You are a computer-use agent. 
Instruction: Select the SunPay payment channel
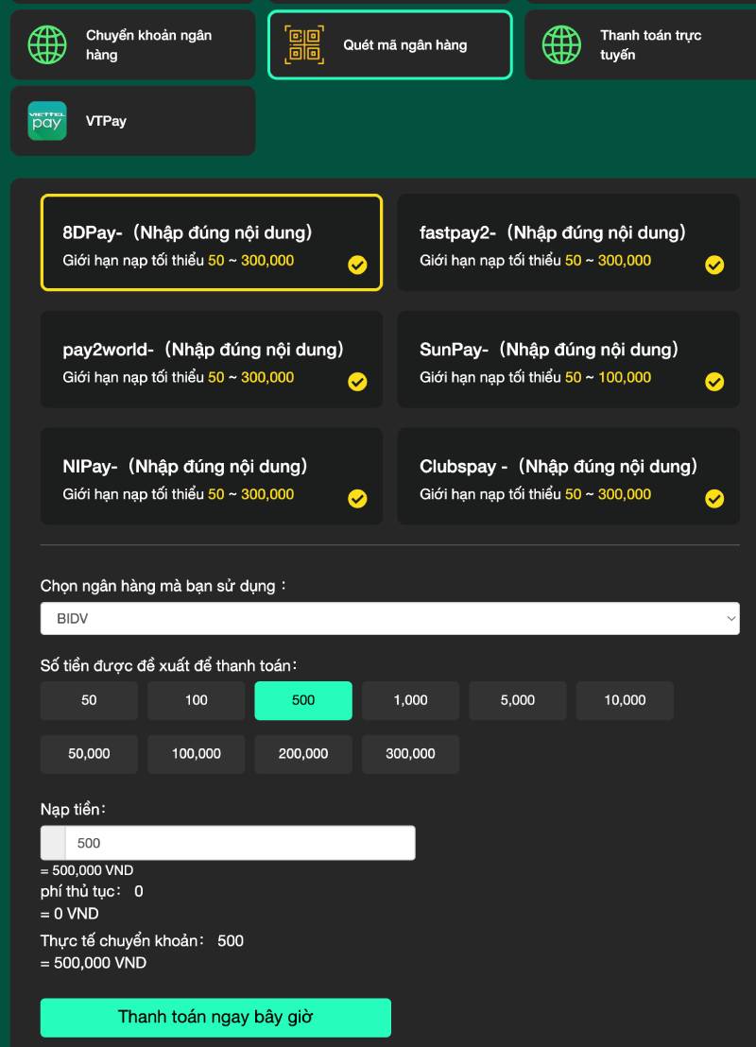point(568,359)
